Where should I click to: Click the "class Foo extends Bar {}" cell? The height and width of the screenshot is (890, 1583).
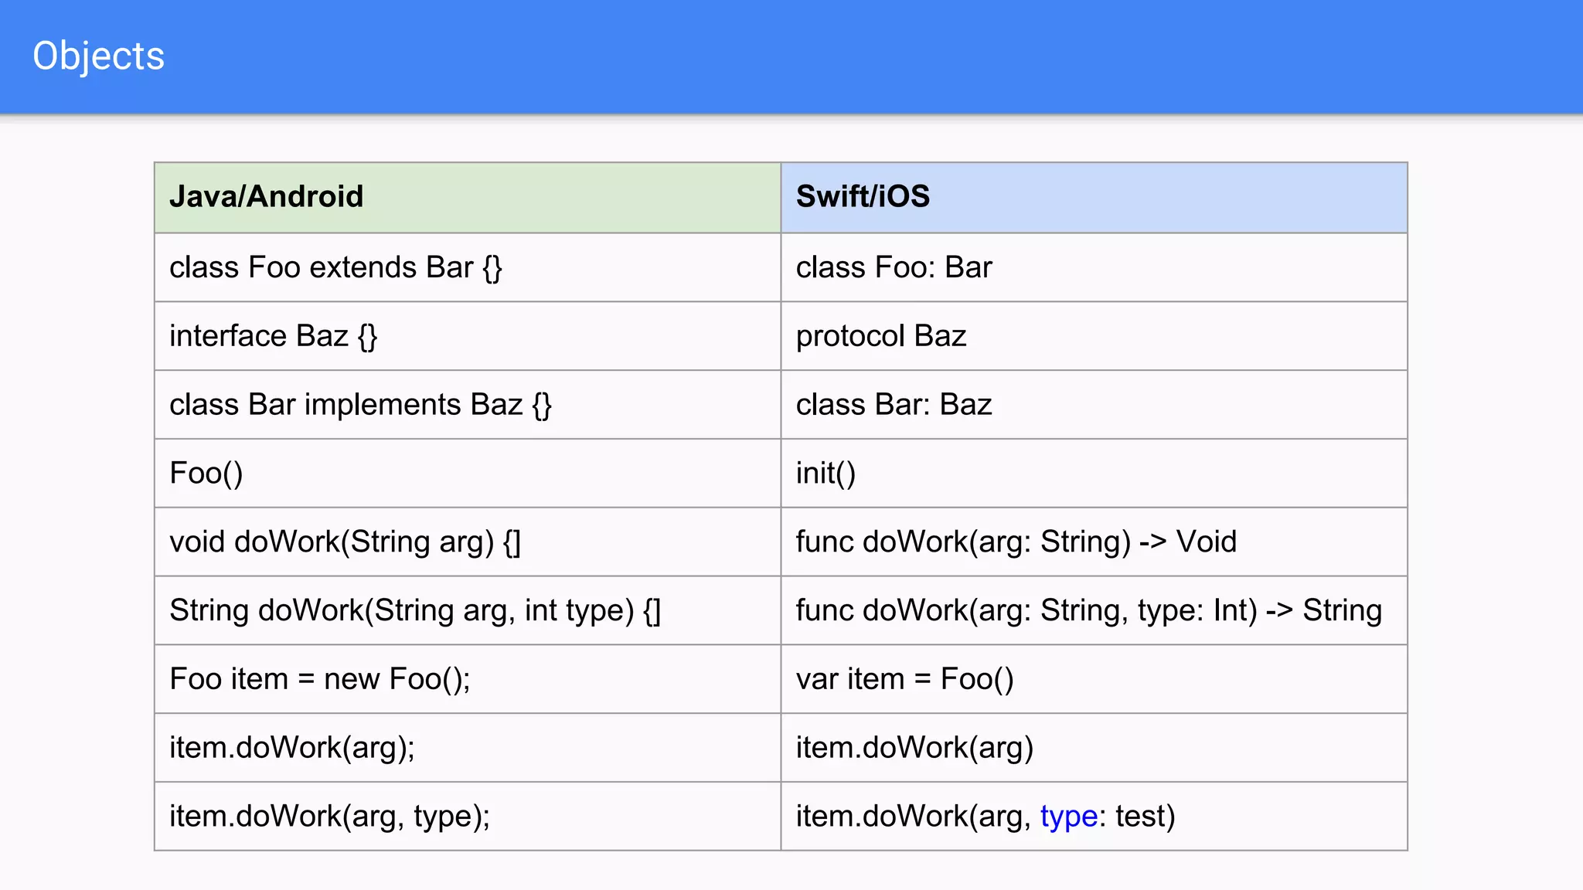[335, 267]
